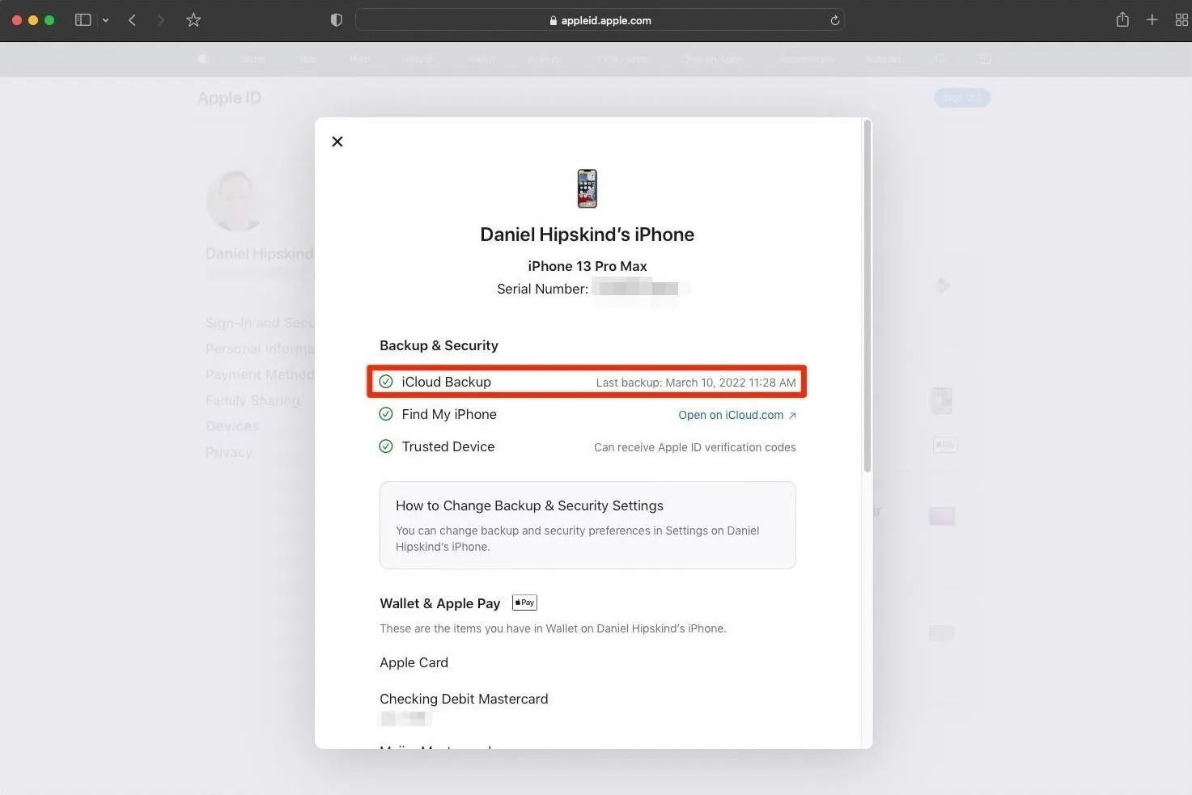Click 'How to Change Backup & Security Settings' heading
Image resolution: width=1192 pixels, height=795 pixels.
point(529,505)
